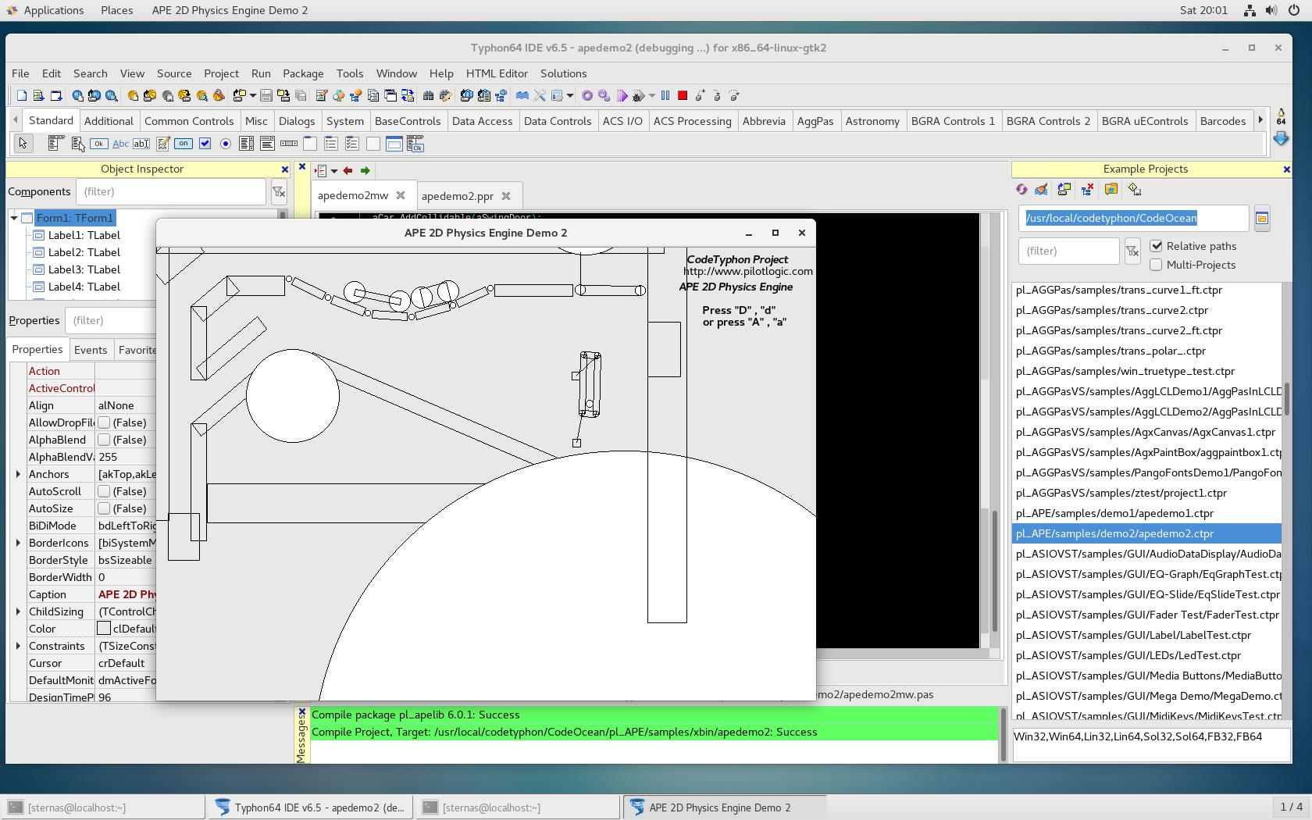The image size is (1312, 820).
Task: Open the new item dropdown arrow in toolbar
Action: 252,95
